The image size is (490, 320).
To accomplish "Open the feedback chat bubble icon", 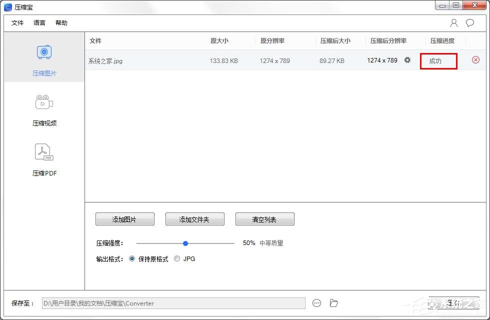I will click(469, 22).
